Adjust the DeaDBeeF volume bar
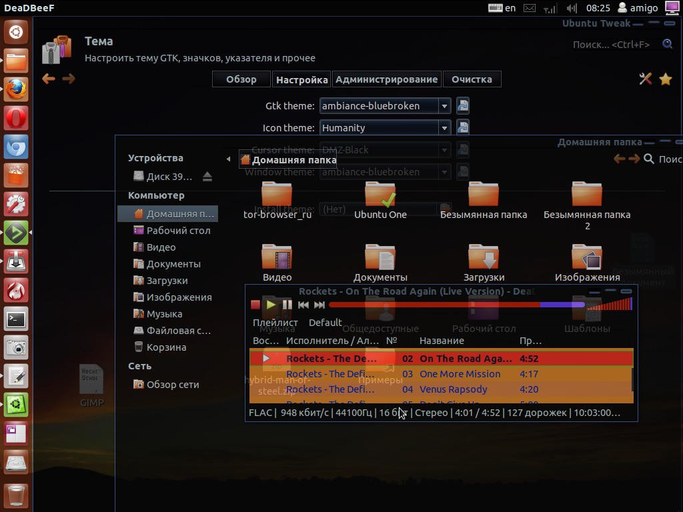This screenshot has height=512, width=683. (610, 304)
